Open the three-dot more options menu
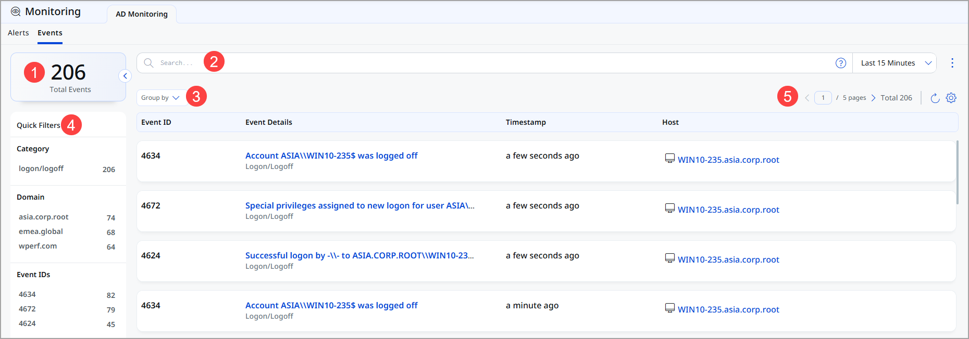Image resolution: width=969 pixels, height=339 pixels. click(x=952, y=63)
